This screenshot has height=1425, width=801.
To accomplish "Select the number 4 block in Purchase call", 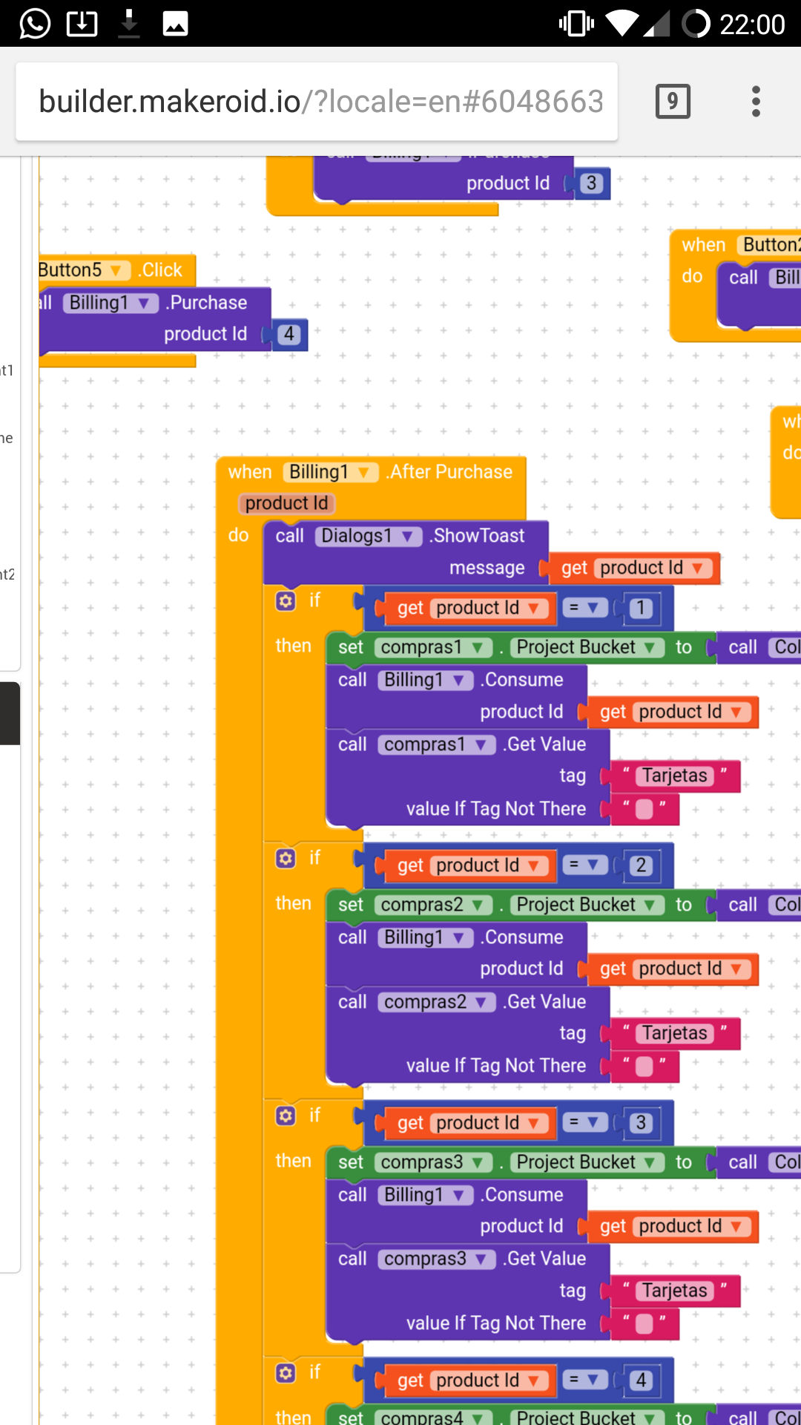I will tap(289, 335).
